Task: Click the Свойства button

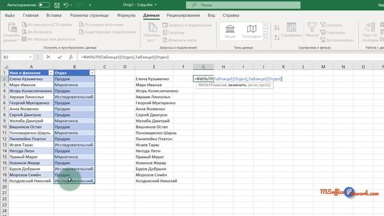Action: pyautogui.click(x=173, y=32)
